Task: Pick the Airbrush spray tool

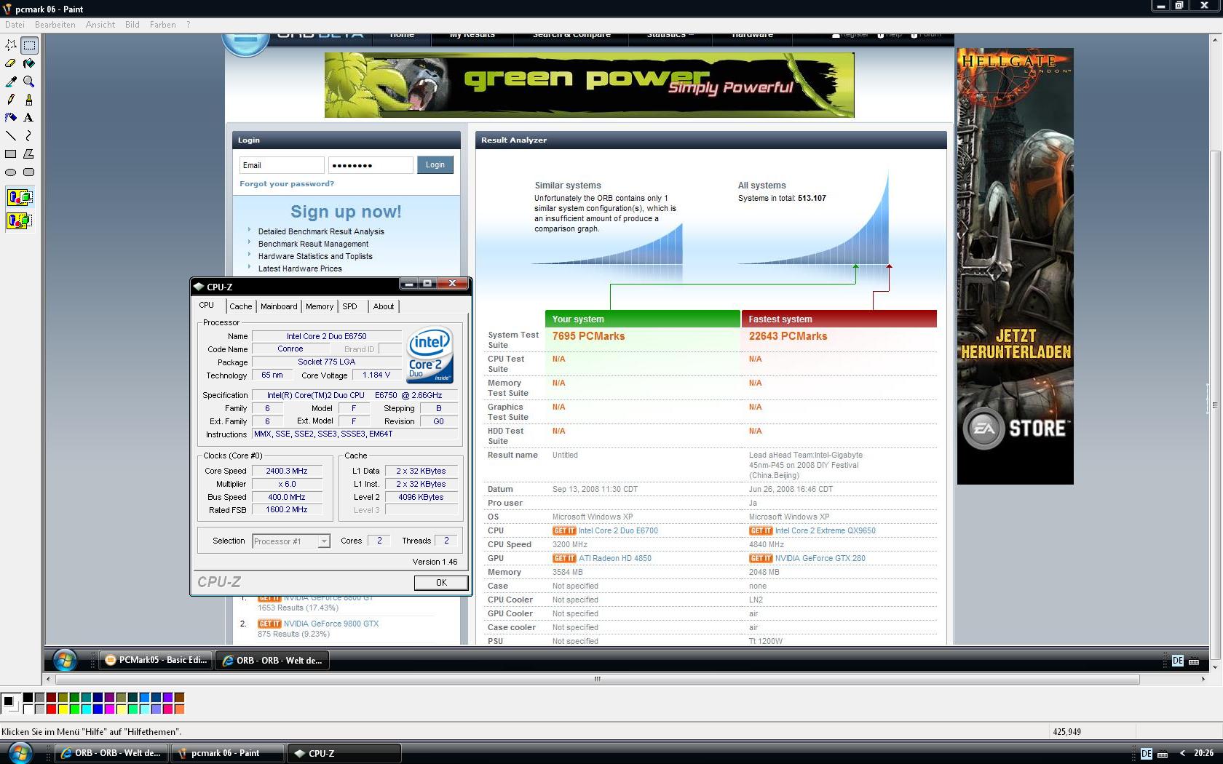Action: click(x=11, y=118)
